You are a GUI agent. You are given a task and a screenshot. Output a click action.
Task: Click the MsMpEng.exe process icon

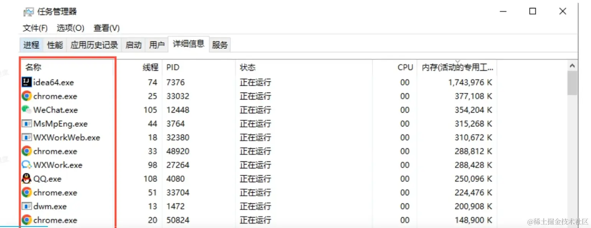pos(26,124)
